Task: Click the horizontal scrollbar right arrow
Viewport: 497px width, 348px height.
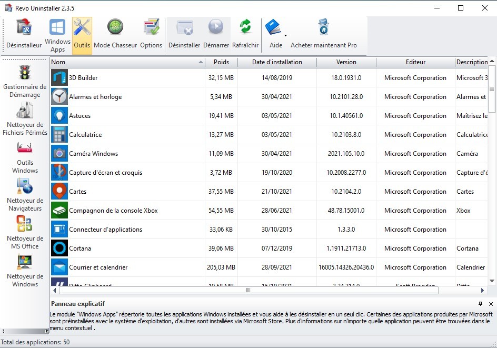Action: point(483,290)
